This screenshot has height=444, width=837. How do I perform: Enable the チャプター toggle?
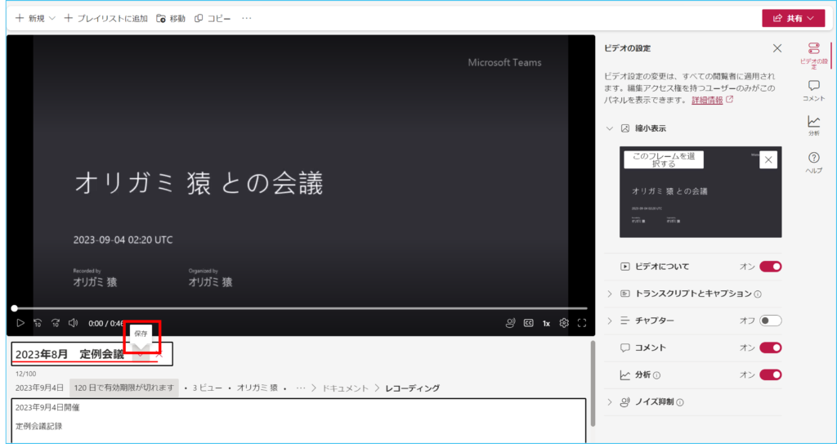[770, 321]
